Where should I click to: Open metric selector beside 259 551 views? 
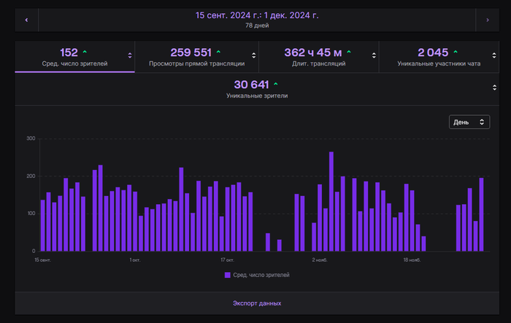coord(254,55)
